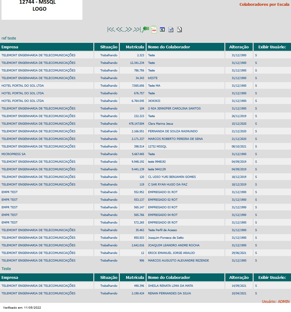Viewport: 291px width, 312px height.
Task: Select collaborator '12732 MSSQL'
Action: click(x=157, y=147)
